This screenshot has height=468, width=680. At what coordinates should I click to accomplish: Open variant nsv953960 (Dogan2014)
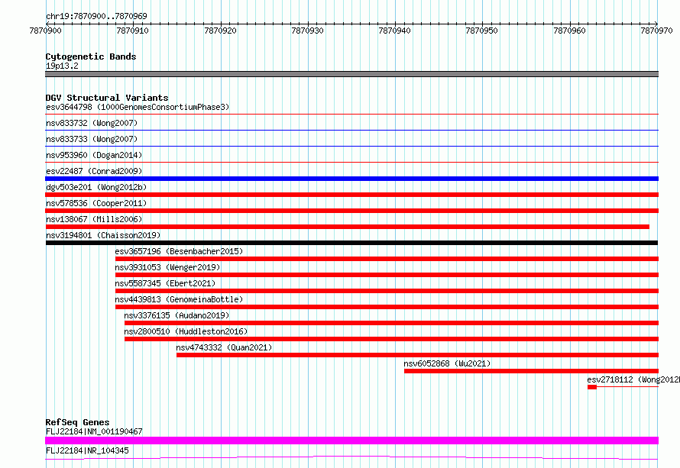tap(94, 155)
